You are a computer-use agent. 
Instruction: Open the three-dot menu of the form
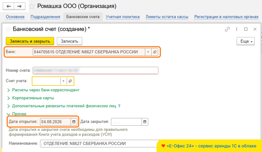237,29
